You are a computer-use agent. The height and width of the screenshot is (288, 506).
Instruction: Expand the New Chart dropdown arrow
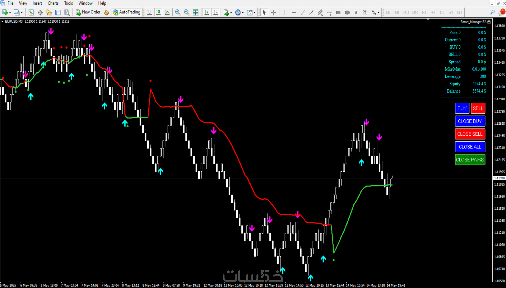(x=10, y=12)
